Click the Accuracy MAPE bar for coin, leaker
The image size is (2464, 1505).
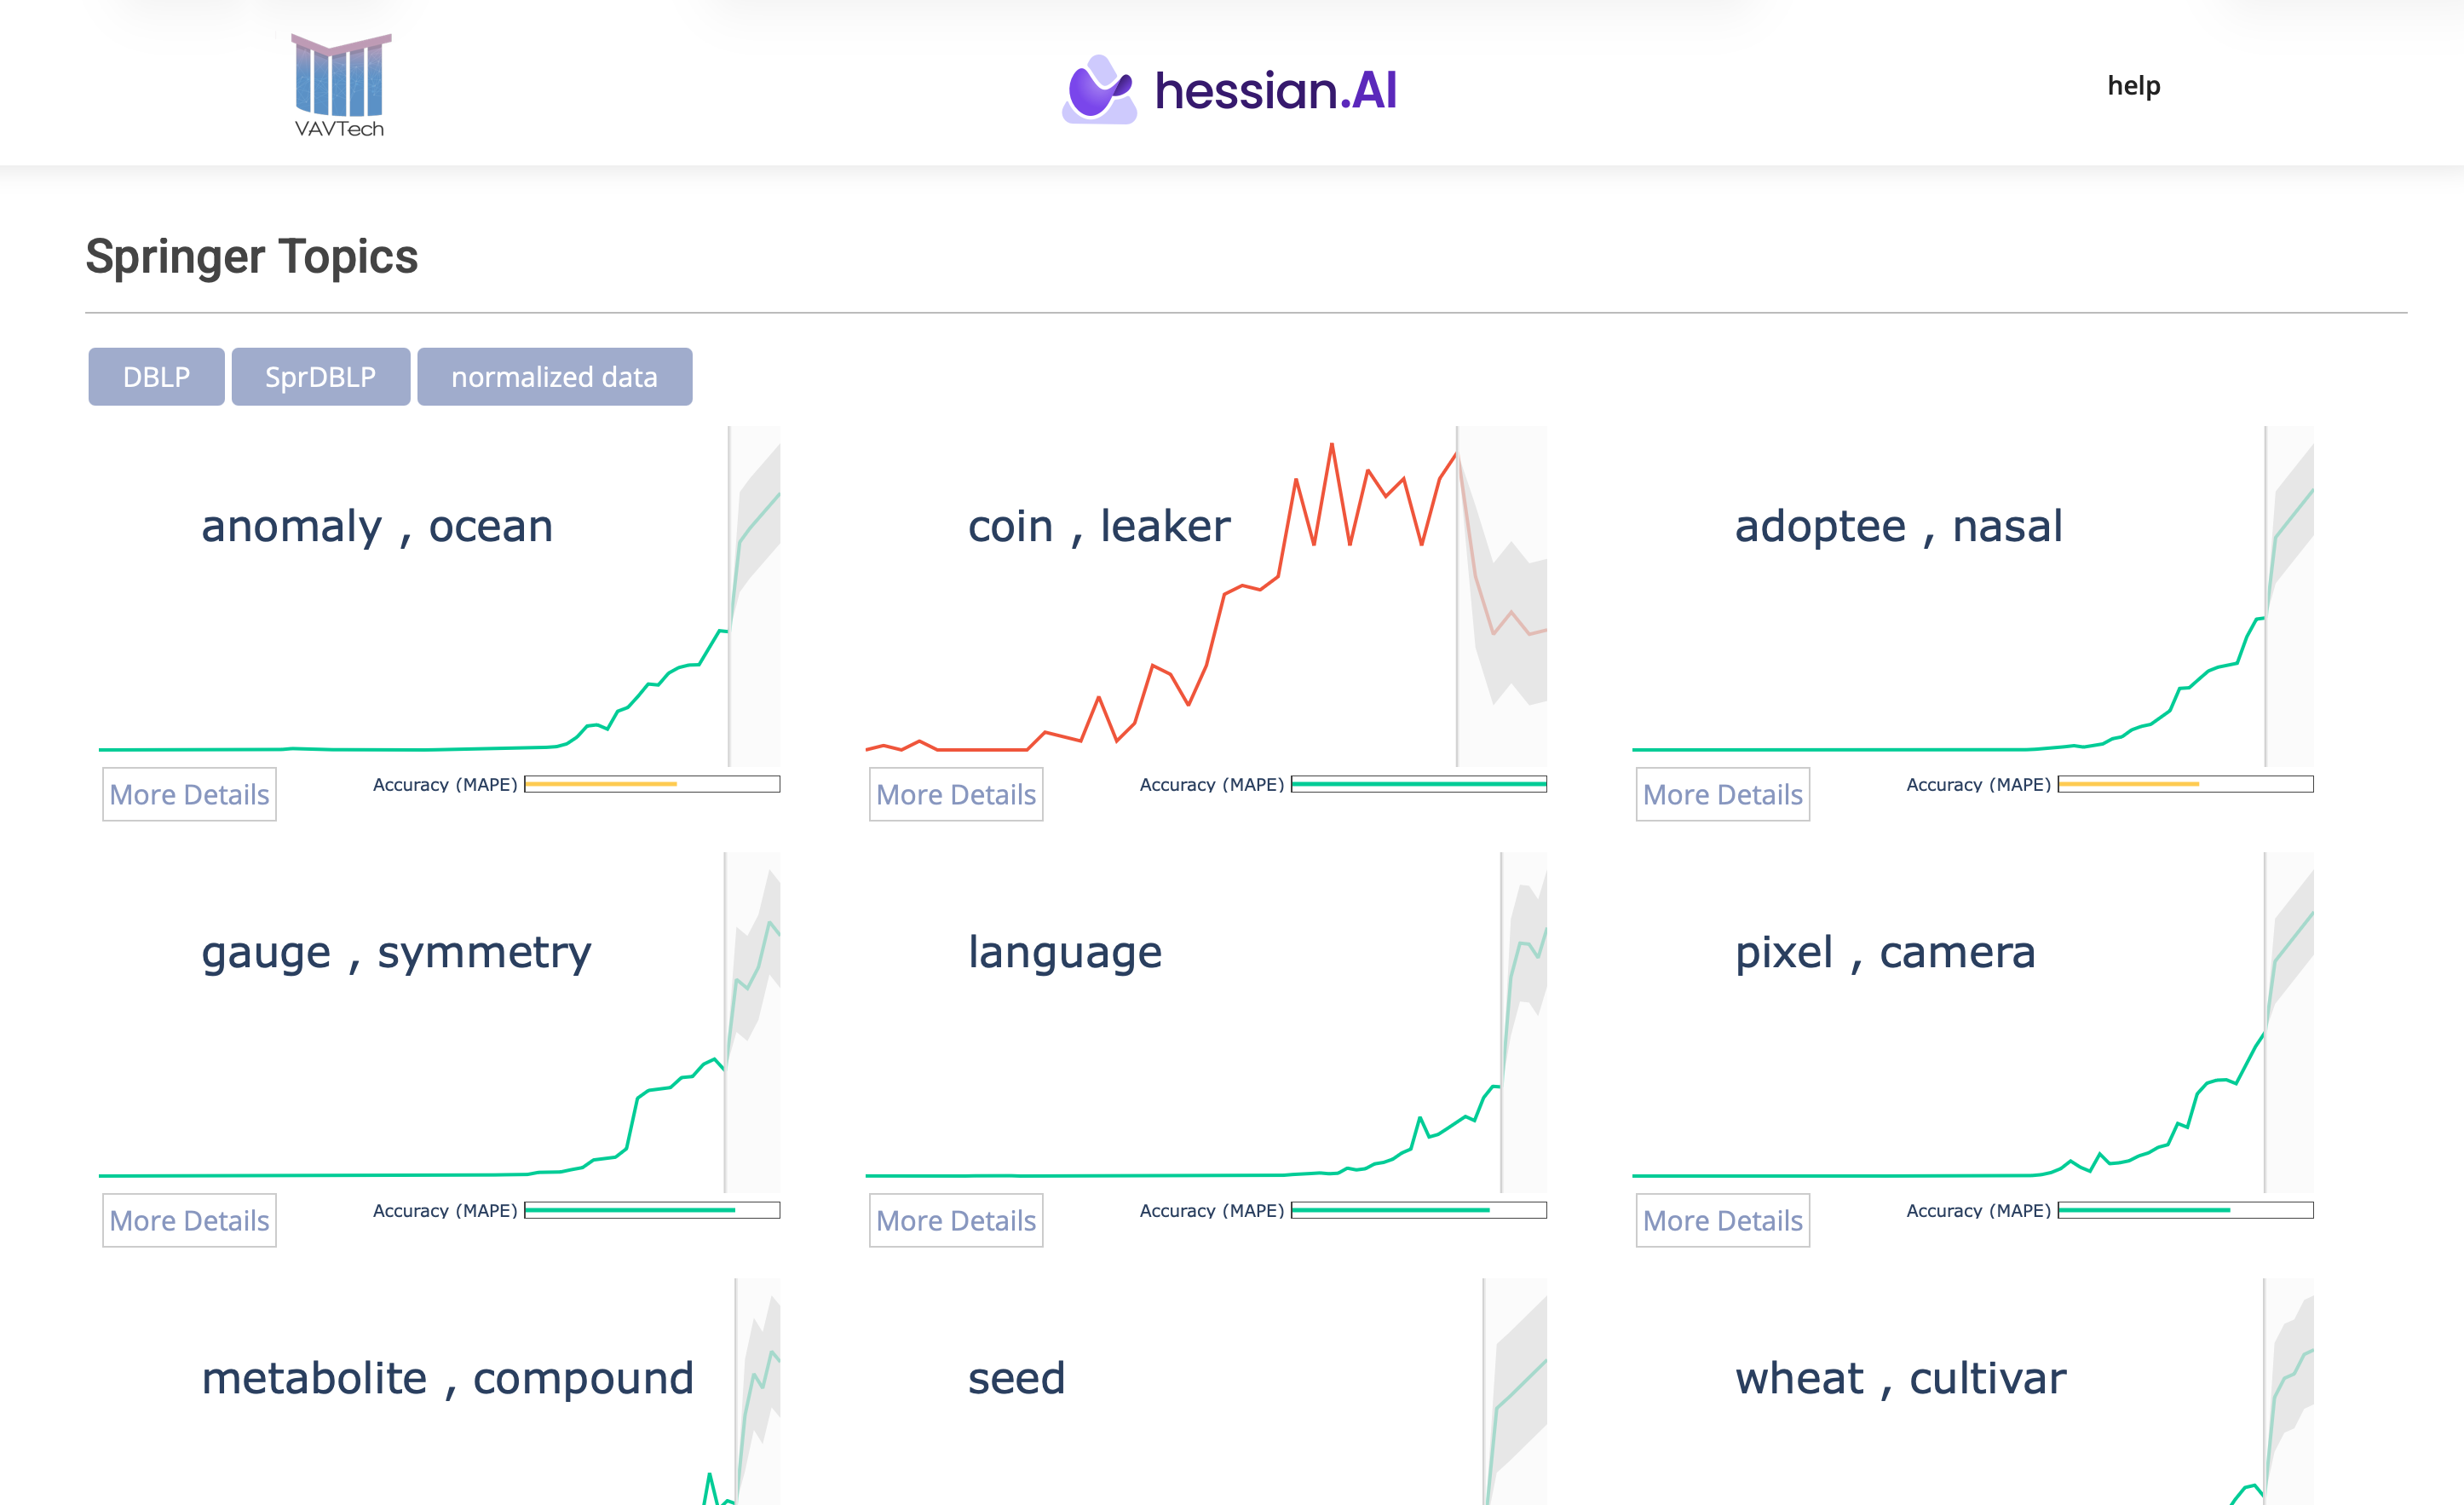click(x=1417, y=784)
